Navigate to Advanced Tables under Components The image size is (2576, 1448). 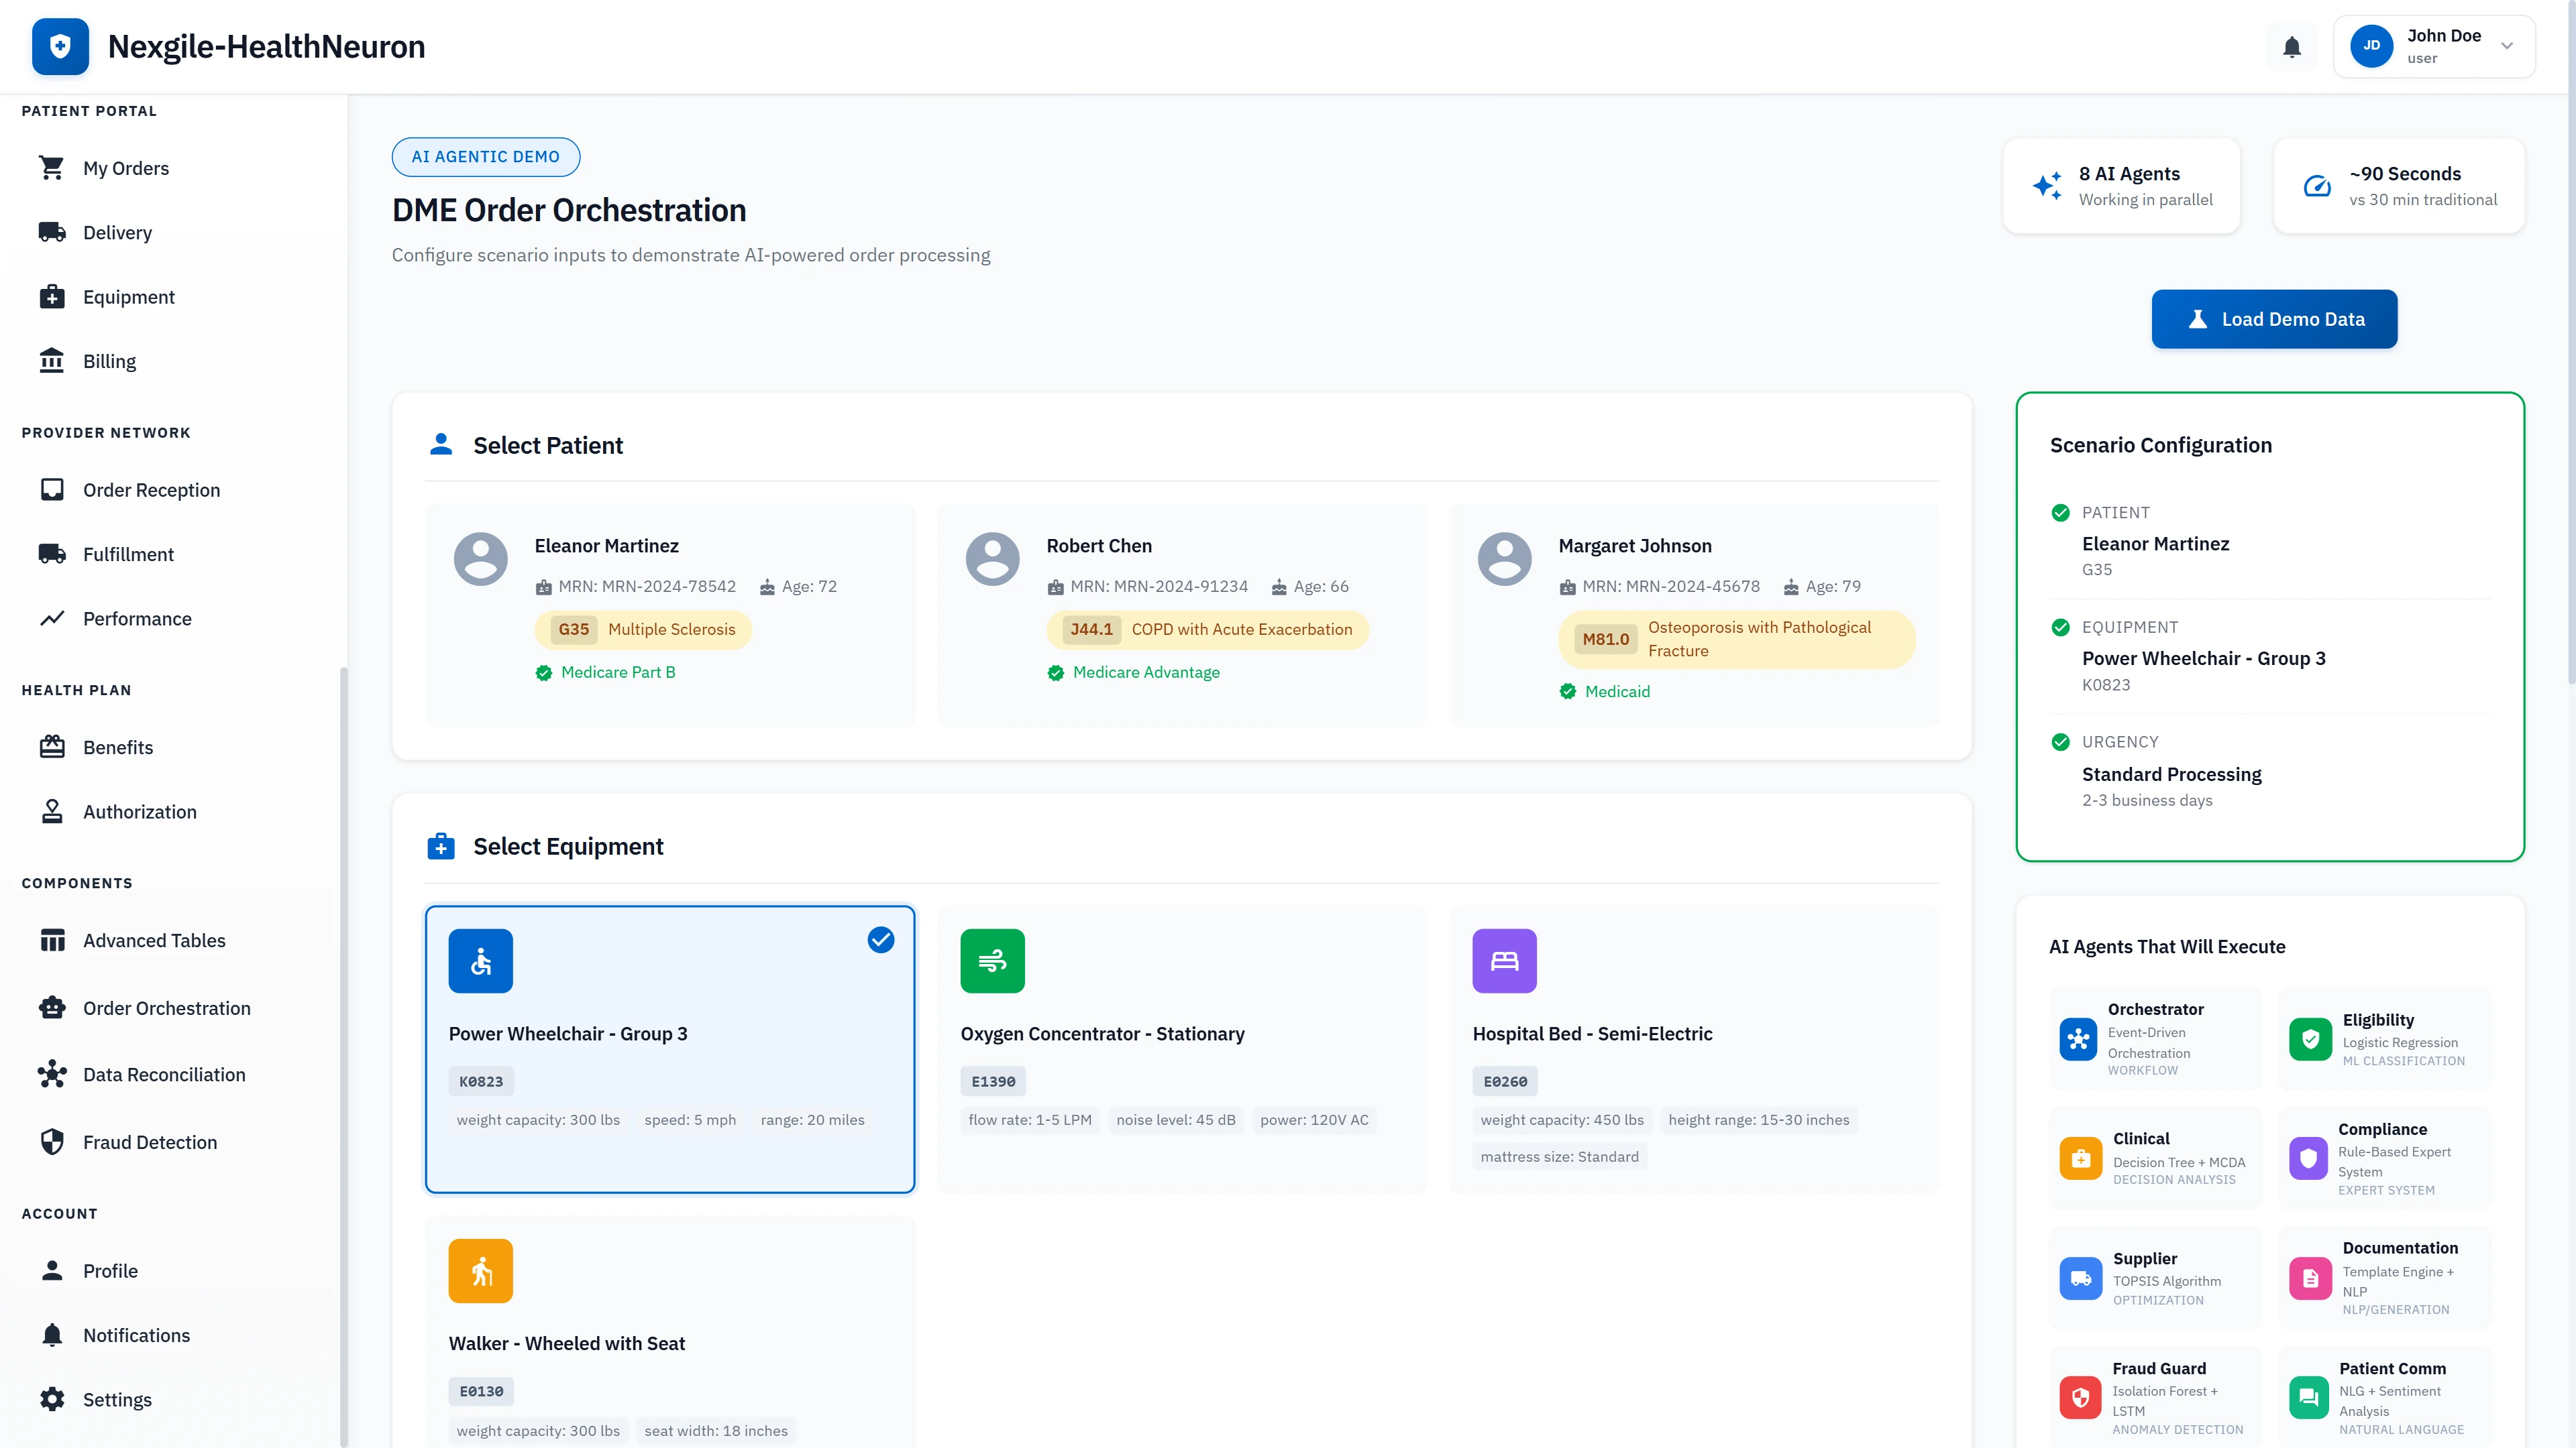153,941
